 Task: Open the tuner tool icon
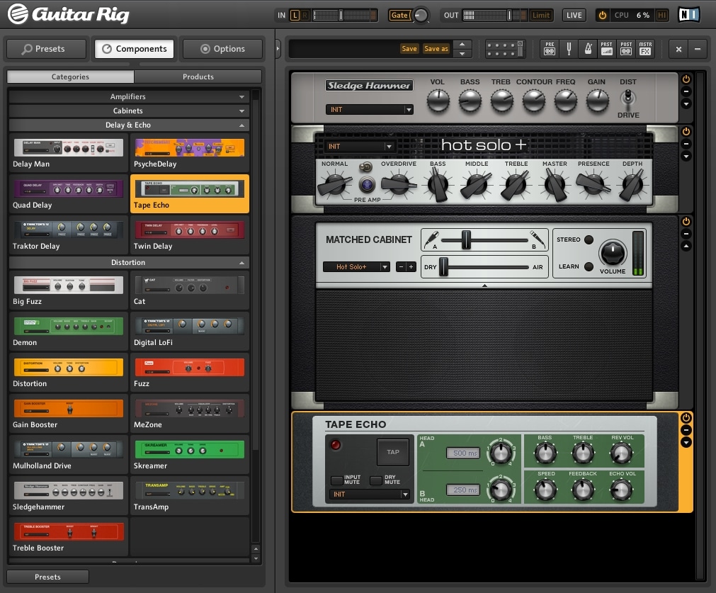[x=569, y=48]
